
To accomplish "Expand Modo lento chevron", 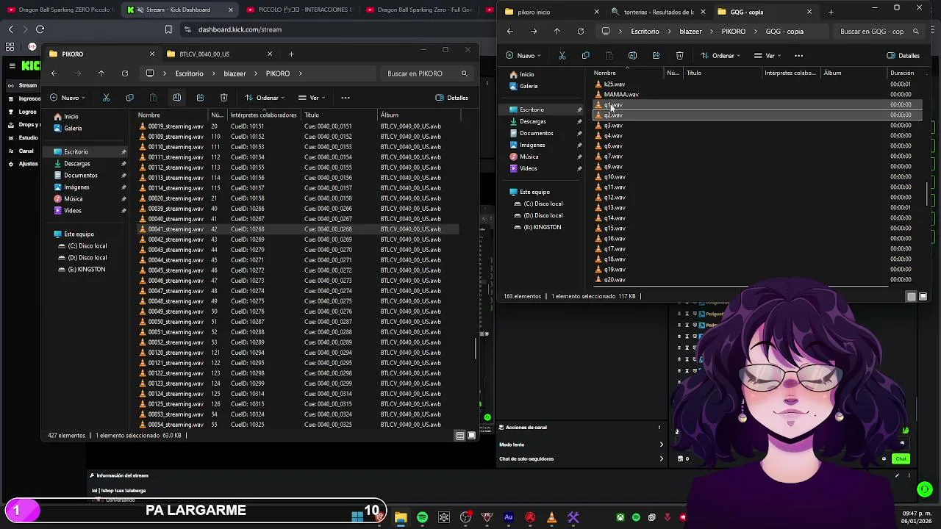I will click(x=661, y=445).
